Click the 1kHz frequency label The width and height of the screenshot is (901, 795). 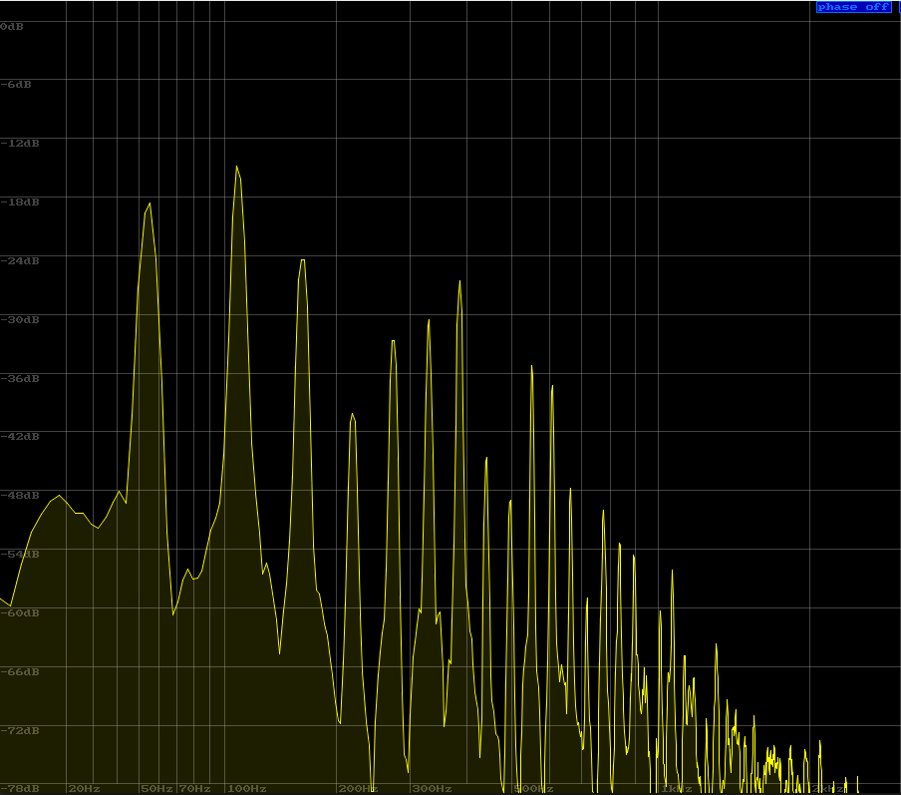[x=677, y=789]
